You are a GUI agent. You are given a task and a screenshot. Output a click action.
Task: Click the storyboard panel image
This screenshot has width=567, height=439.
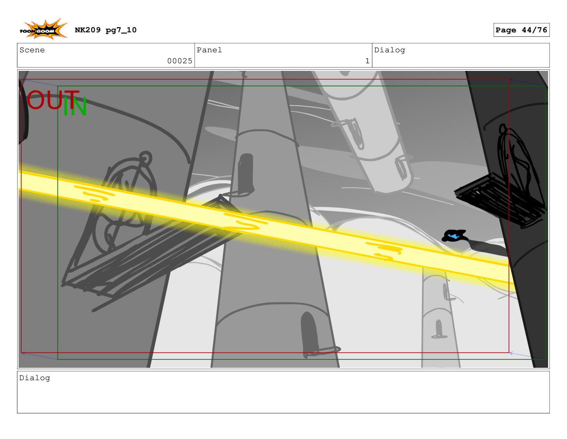tap(283, 219)
